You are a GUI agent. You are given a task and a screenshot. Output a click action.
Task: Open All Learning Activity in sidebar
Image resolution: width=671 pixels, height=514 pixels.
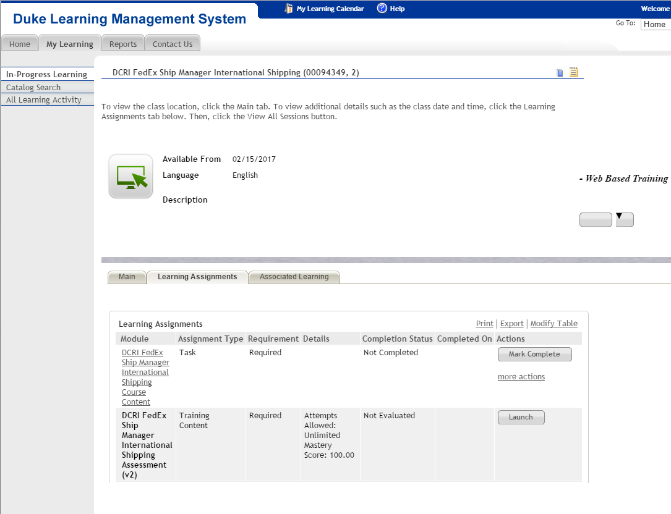click(x=47, y=99)
